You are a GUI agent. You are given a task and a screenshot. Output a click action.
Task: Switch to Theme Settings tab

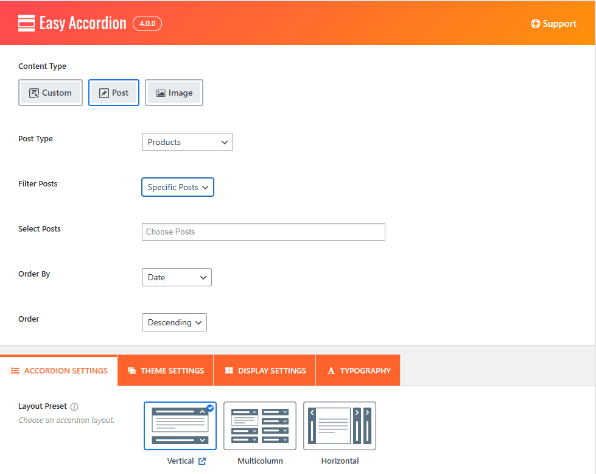[166, 370]
